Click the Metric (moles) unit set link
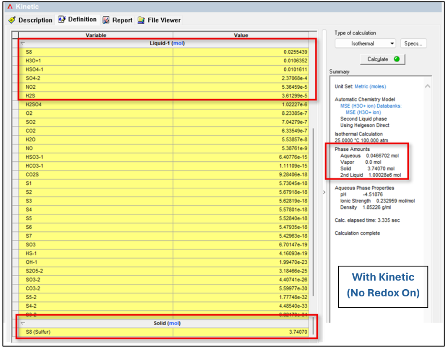The image size is (448, 349). (x=370, y=86)
